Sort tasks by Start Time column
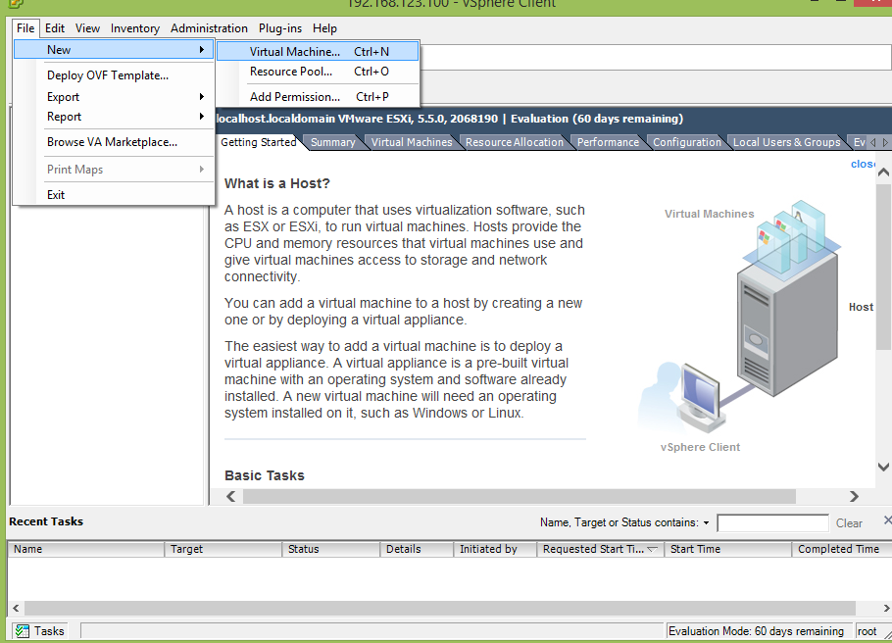The width and height of the screenshot is (892, 643). [728, 549]
